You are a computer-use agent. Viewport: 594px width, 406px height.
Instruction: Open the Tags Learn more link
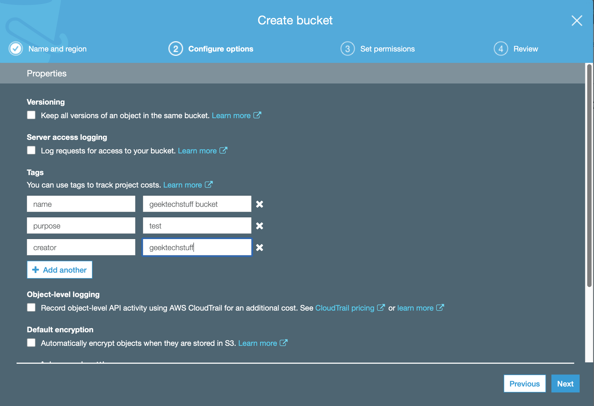coord(183,185)
